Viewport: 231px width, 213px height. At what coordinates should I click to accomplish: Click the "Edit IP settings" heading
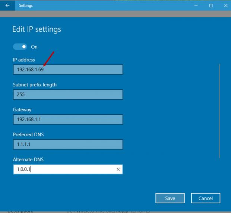[x=37, y=29]
